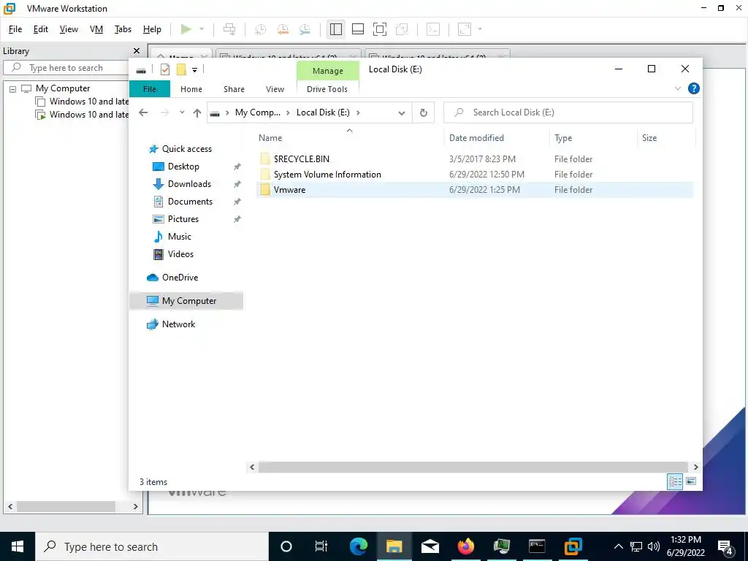Click chevron after Local Disk (E:) in breadcrumb
748x561 pixels.
(x=358, y=112)
